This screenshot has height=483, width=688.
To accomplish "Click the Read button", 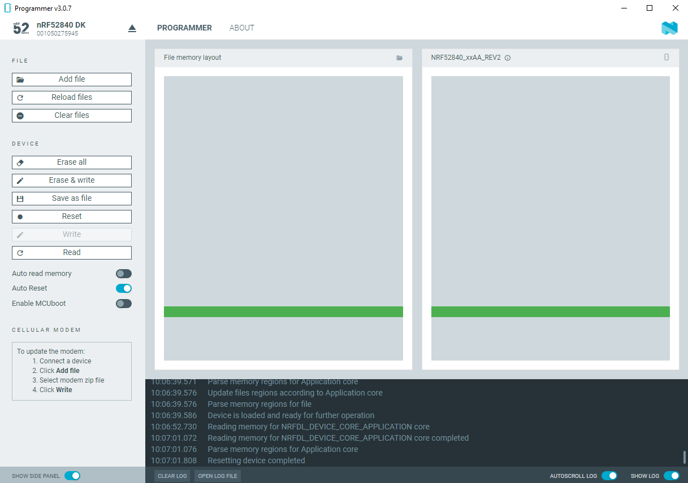I will pyautogui.click(x=72, y=253).
